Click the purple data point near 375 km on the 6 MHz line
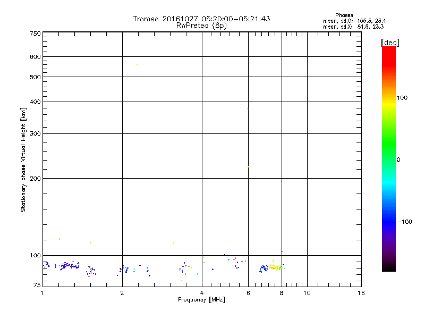 (x=248, y=109)
